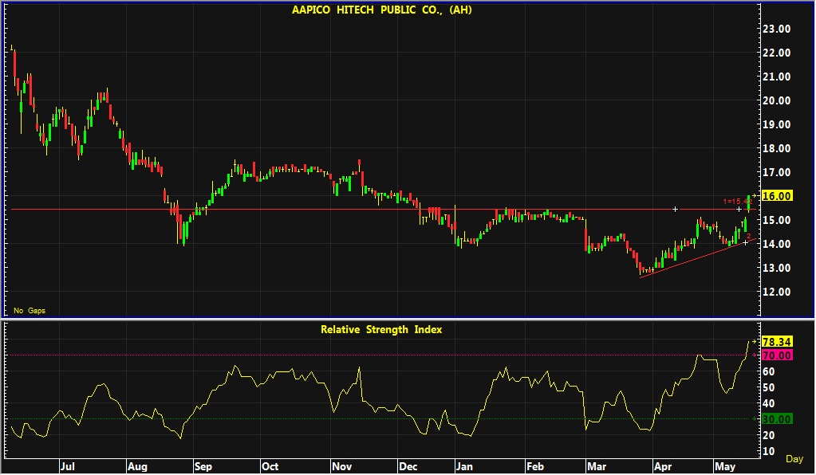Click the Mar month label on time axis
816x475 pixels.
(x=597, y=466)
